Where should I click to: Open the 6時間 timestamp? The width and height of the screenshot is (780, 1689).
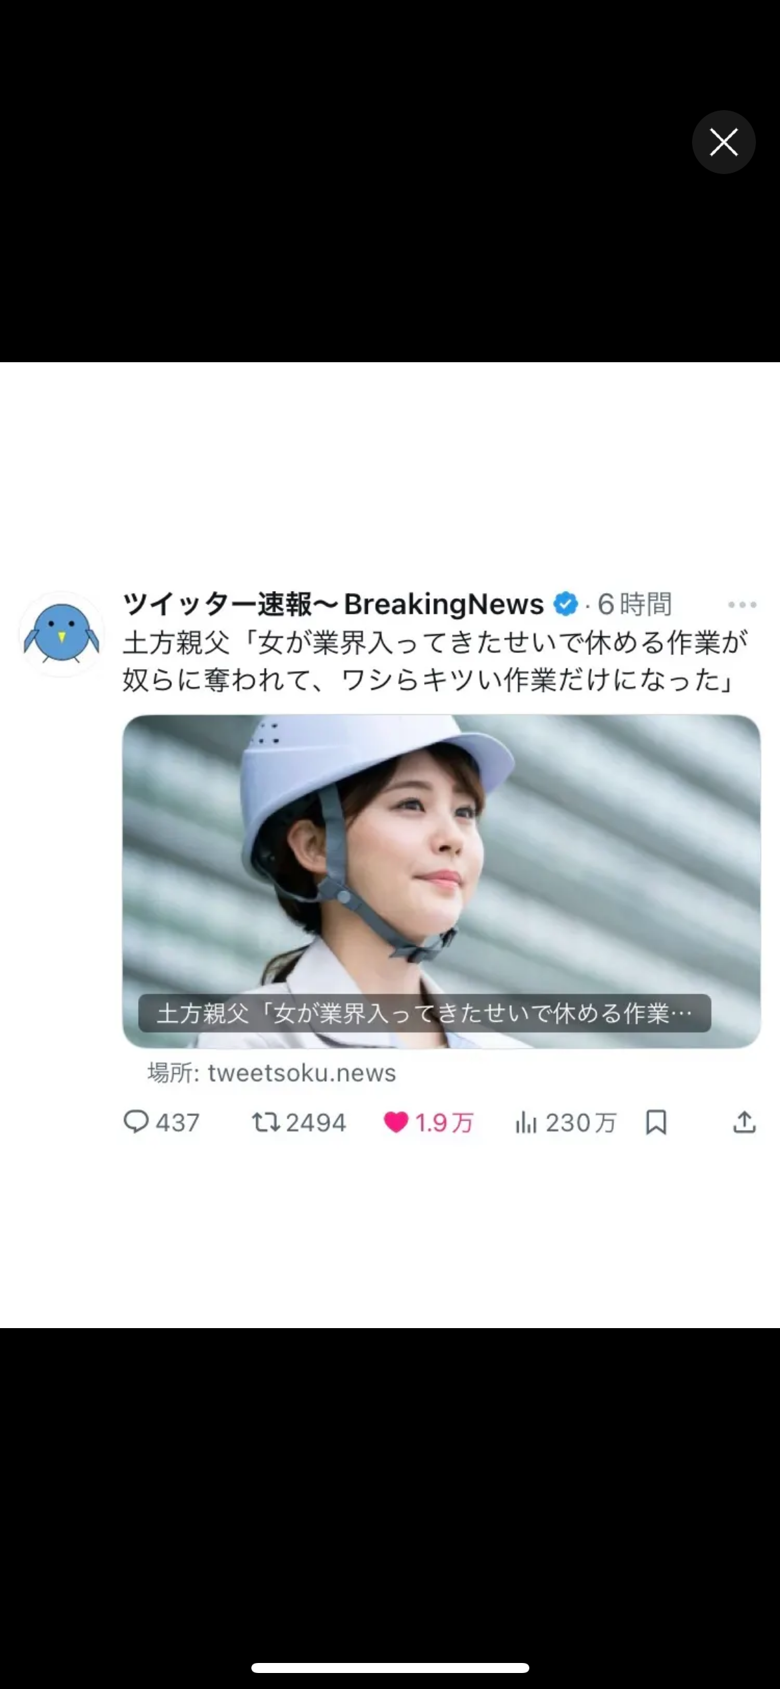tap(634, 604)
